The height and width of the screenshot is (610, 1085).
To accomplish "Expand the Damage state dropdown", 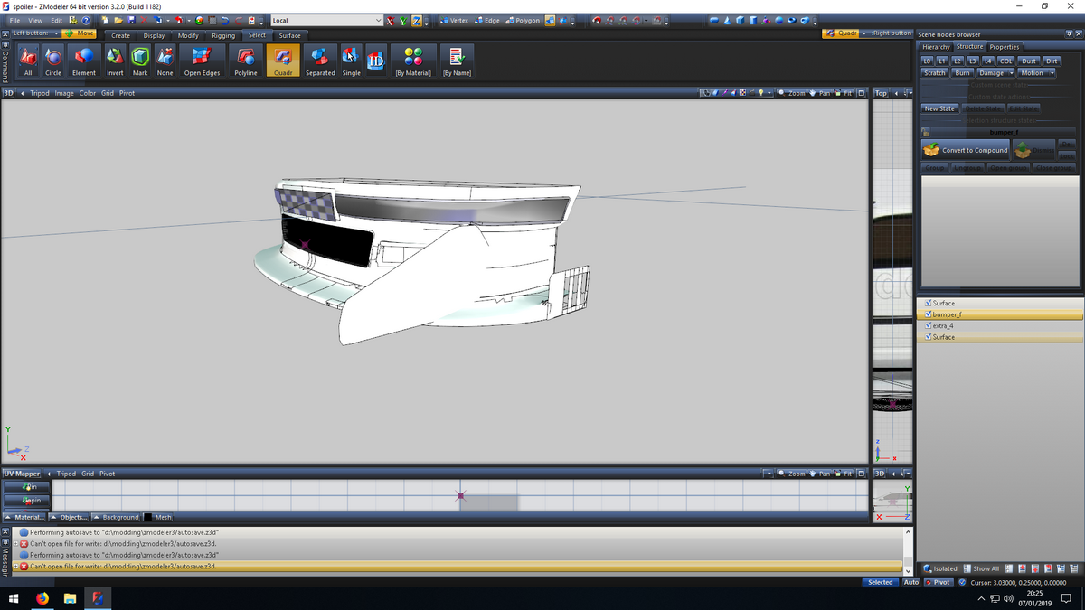I will pyautogui.click(x=1011, y=73).
